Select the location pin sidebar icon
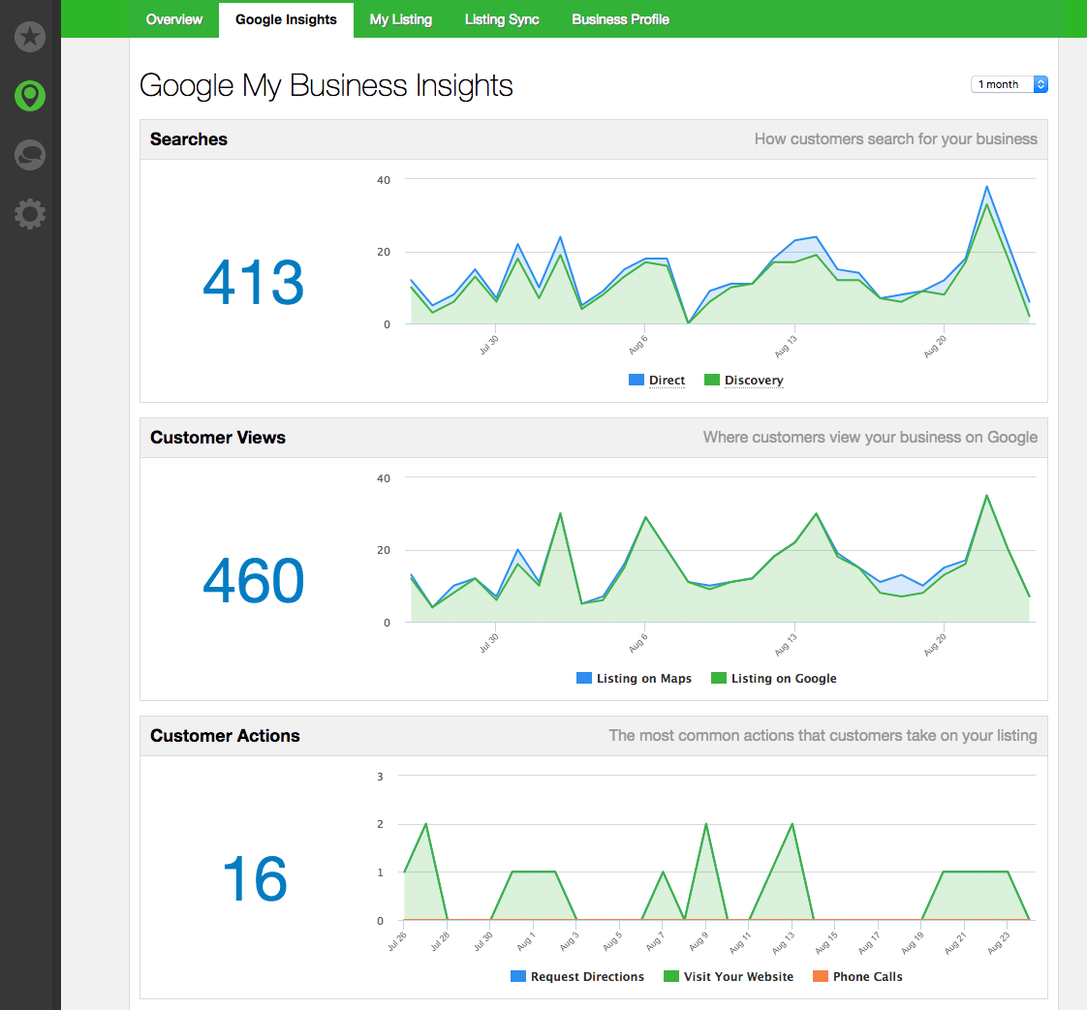 [x=30, y=96]
